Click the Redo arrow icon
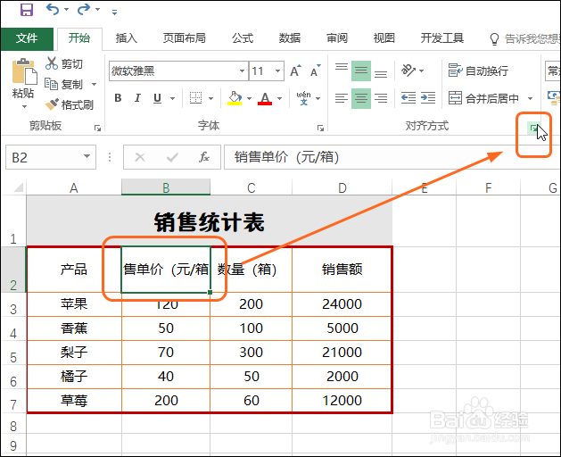 pyautogui.click(x=83, y=9)
